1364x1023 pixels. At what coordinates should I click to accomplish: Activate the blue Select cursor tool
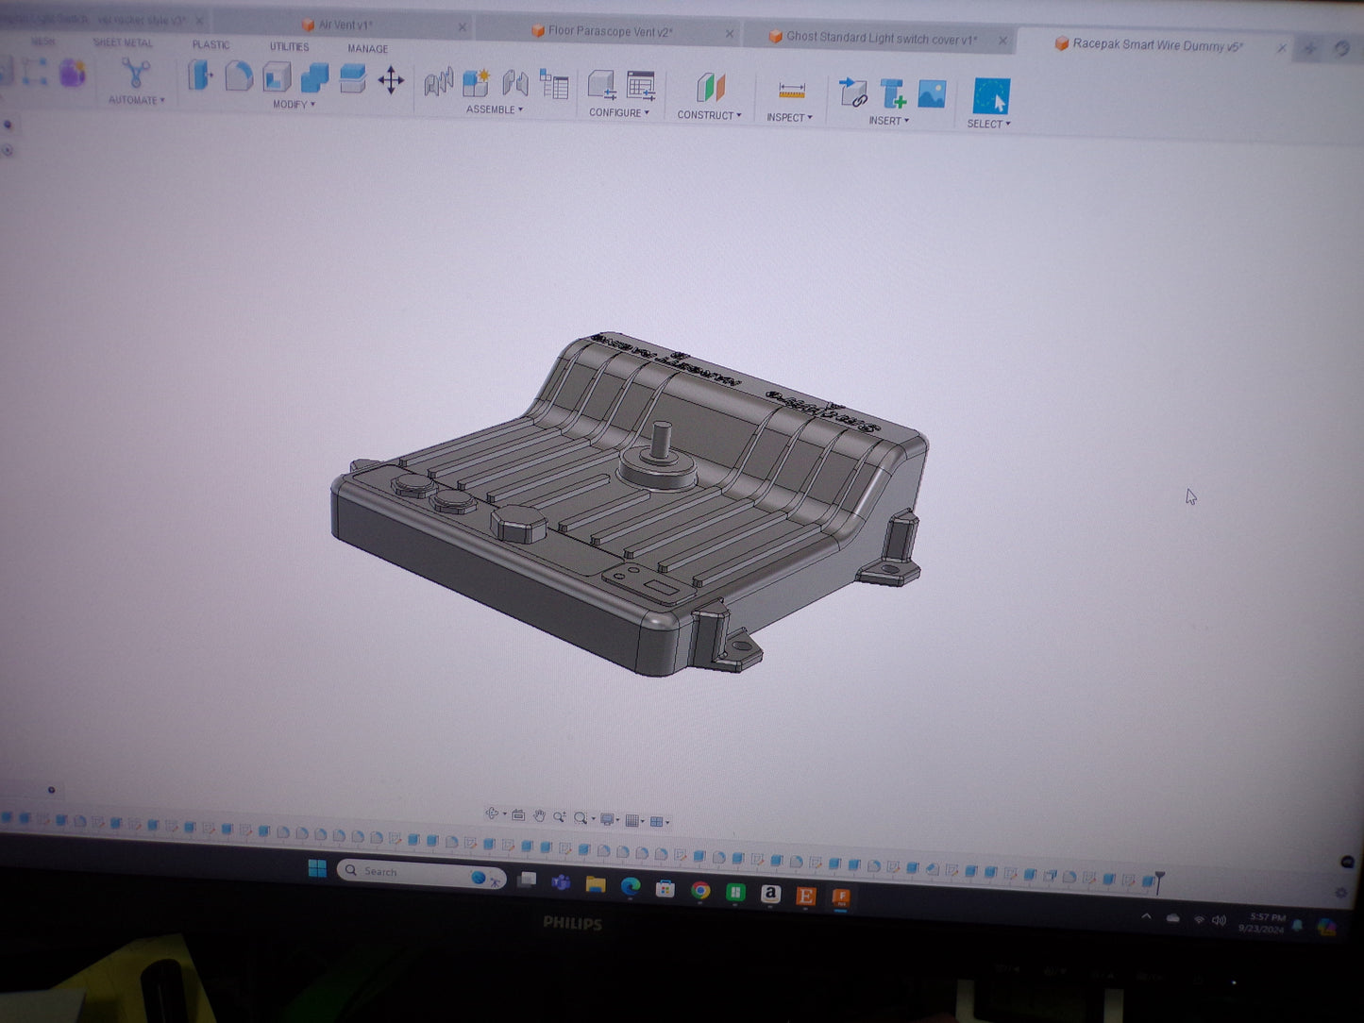coord(990,96)
